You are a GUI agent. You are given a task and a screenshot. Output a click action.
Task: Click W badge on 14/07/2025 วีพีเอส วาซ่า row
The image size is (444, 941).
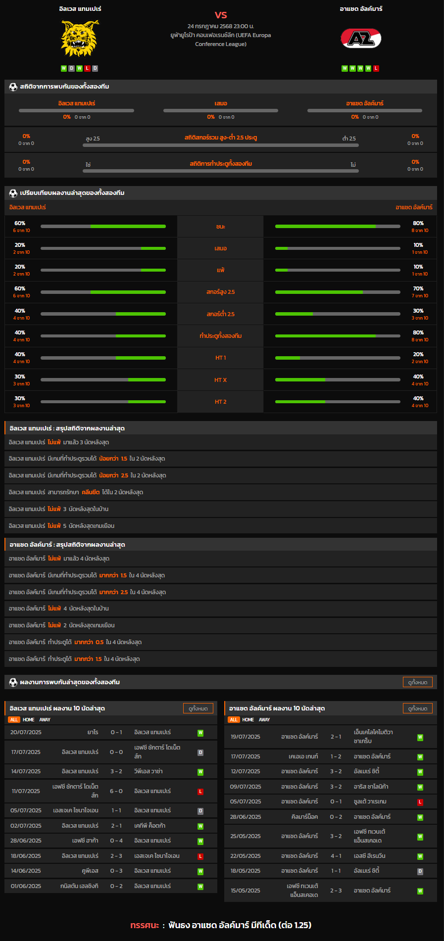[x=200, y=772]
